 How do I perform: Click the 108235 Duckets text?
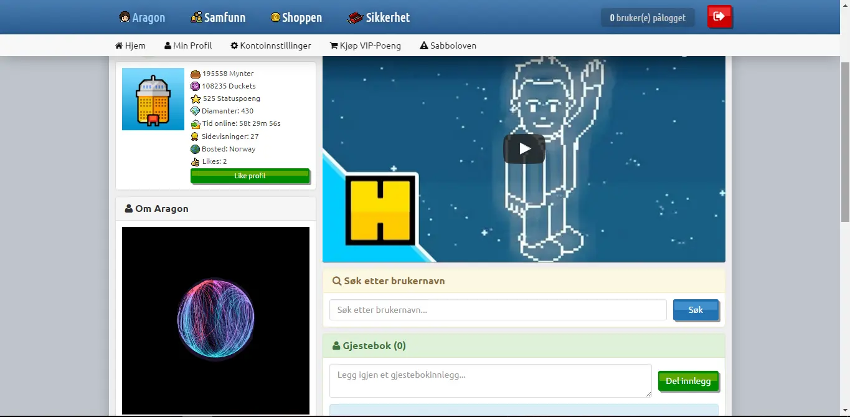[229, 86]
